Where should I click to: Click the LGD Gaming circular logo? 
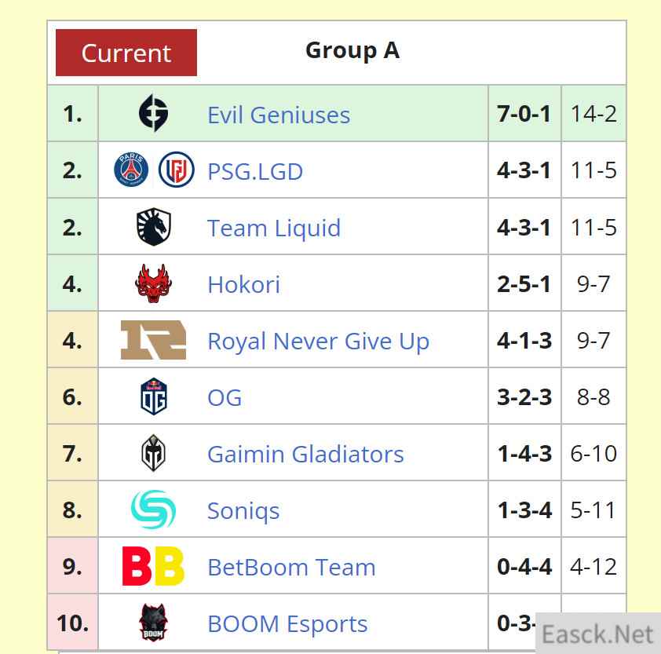(176, 170)
